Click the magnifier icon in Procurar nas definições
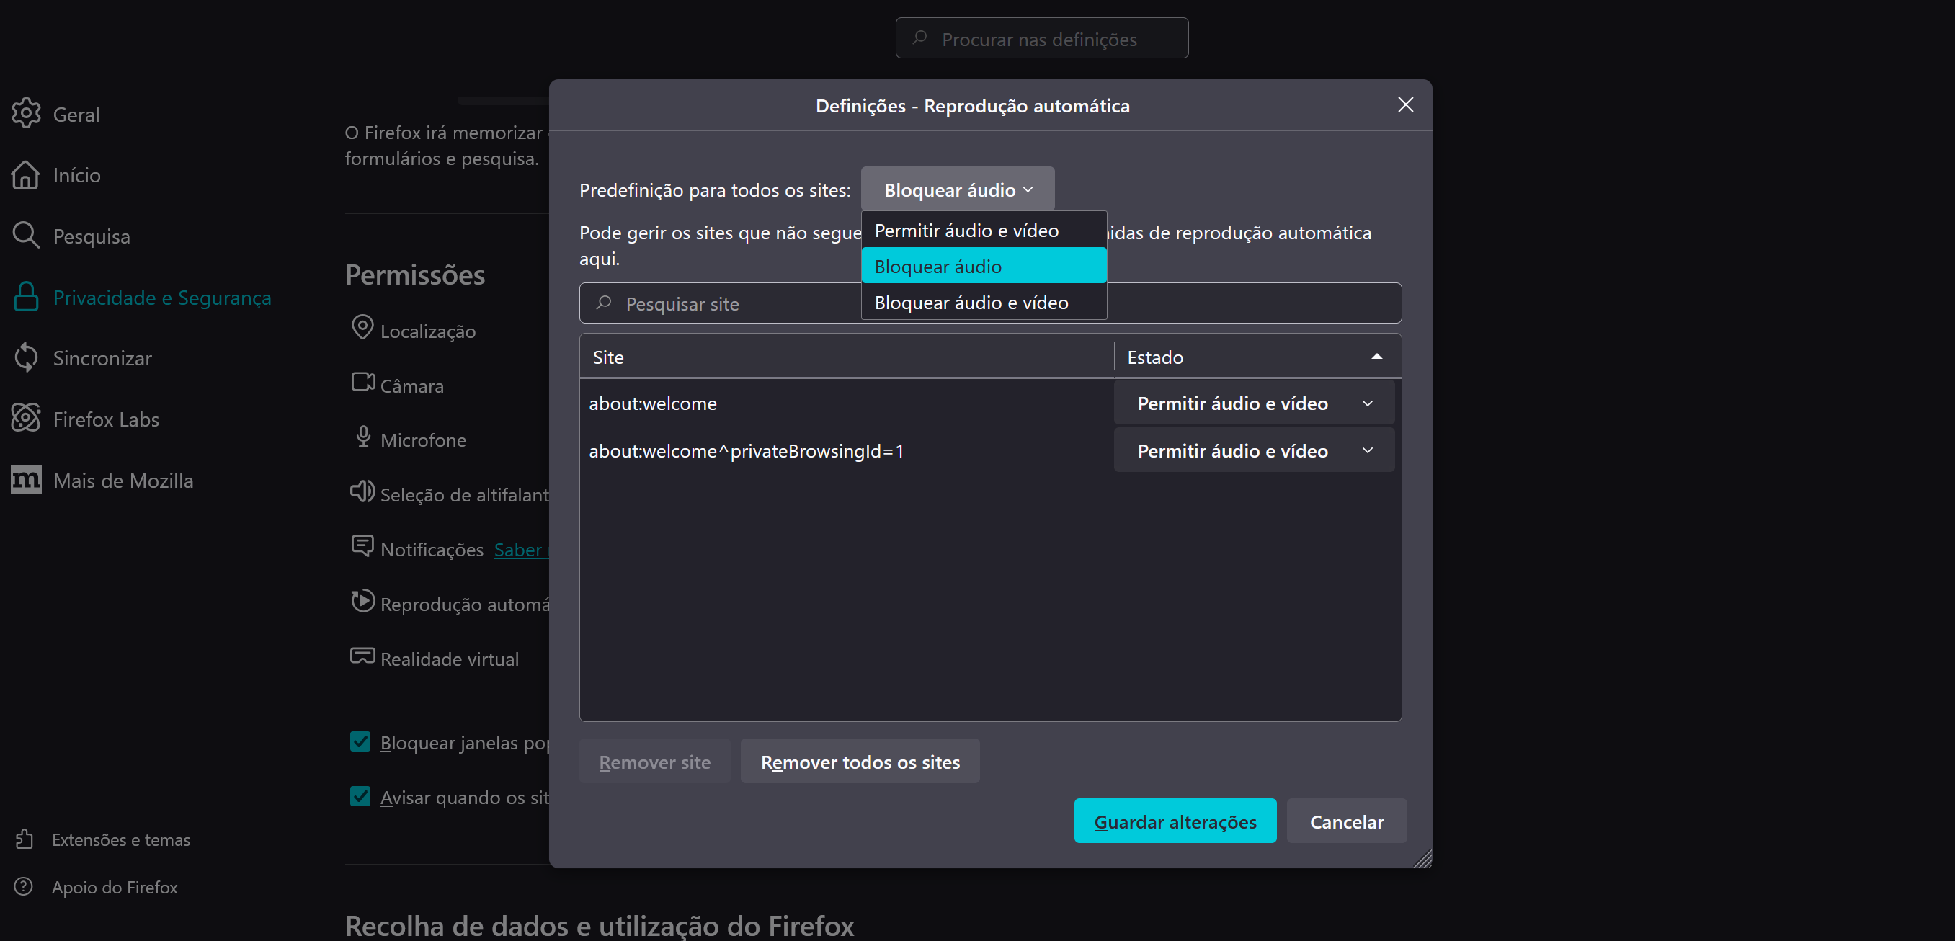1955x941 pixels. 919,37
